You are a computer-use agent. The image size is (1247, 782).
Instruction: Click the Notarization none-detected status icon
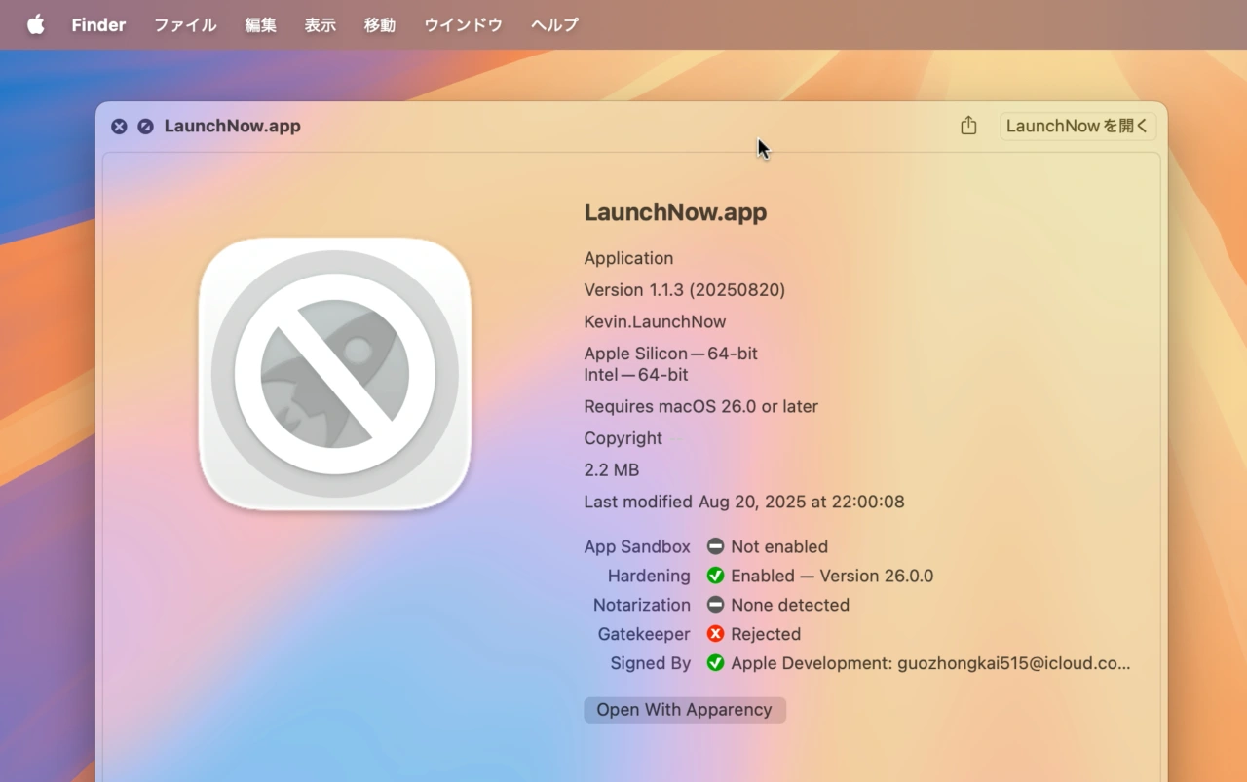point(716,605)
